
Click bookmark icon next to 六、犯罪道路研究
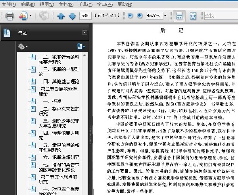coord(33,157)
